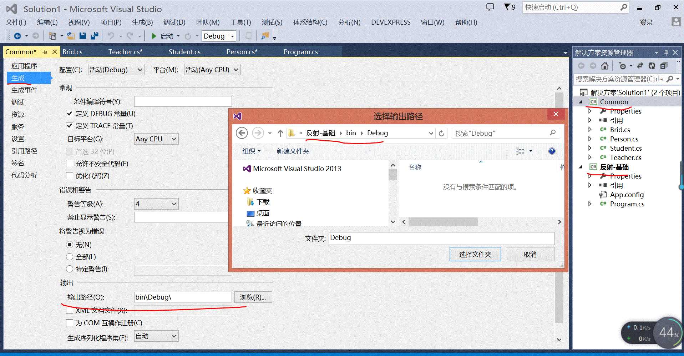684x356 pixels.
Task: Enable the 优化代码 checkbox
Action: [70, 176]
